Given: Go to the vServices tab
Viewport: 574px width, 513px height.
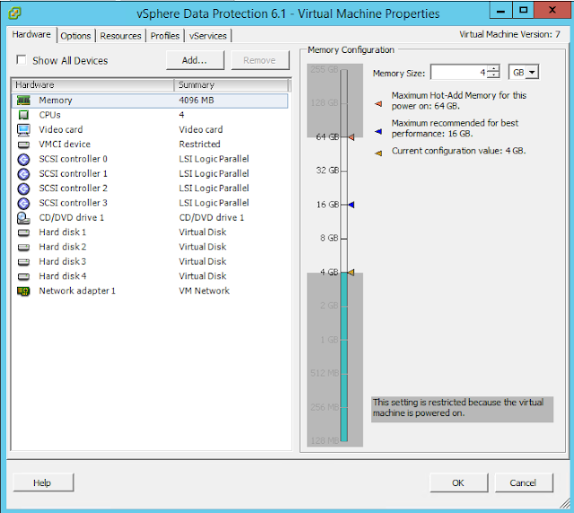Looking at the screenshot, I should [x=208, y=36].
